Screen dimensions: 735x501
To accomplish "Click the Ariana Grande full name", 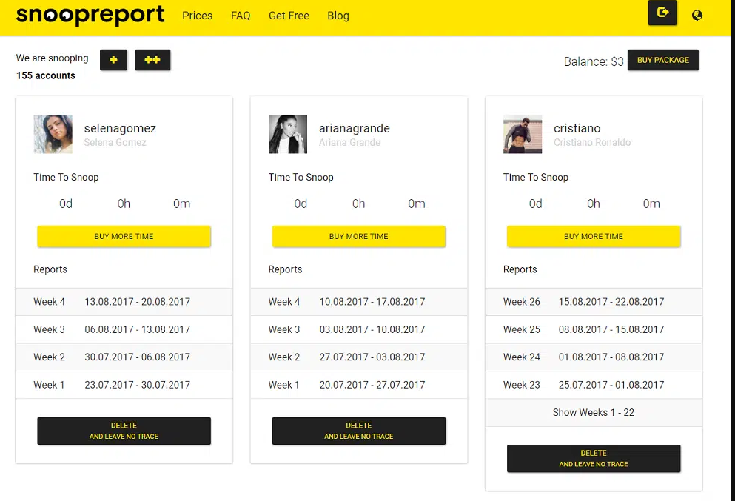I will [x=349, y=143].
